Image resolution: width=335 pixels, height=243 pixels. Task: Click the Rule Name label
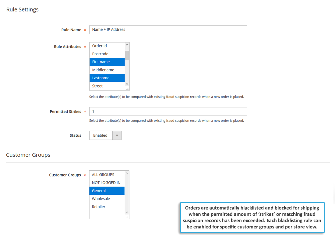point(71,30)
